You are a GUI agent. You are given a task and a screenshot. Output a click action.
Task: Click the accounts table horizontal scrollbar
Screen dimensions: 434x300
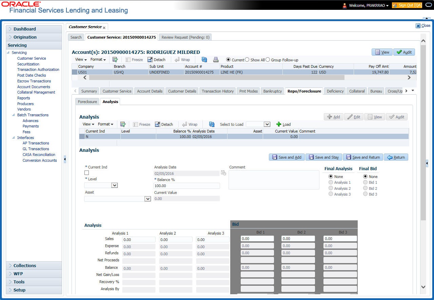tap(216, 78)
